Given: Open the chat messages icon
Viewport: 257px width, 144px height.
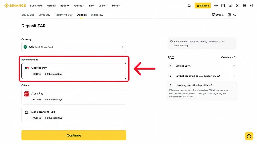Looking at the screenshot, I should coord(230,5).
